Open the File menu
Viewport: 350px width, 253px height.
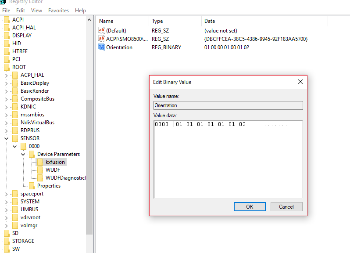click(x=6, y=11)
